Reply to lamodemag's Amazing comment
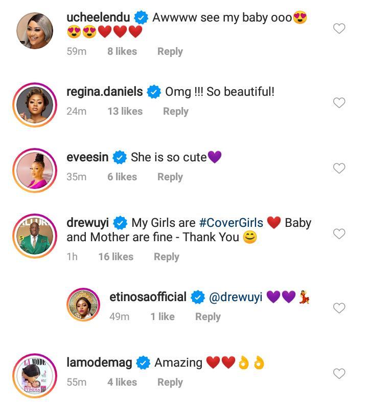 click(x=170, y=382)
